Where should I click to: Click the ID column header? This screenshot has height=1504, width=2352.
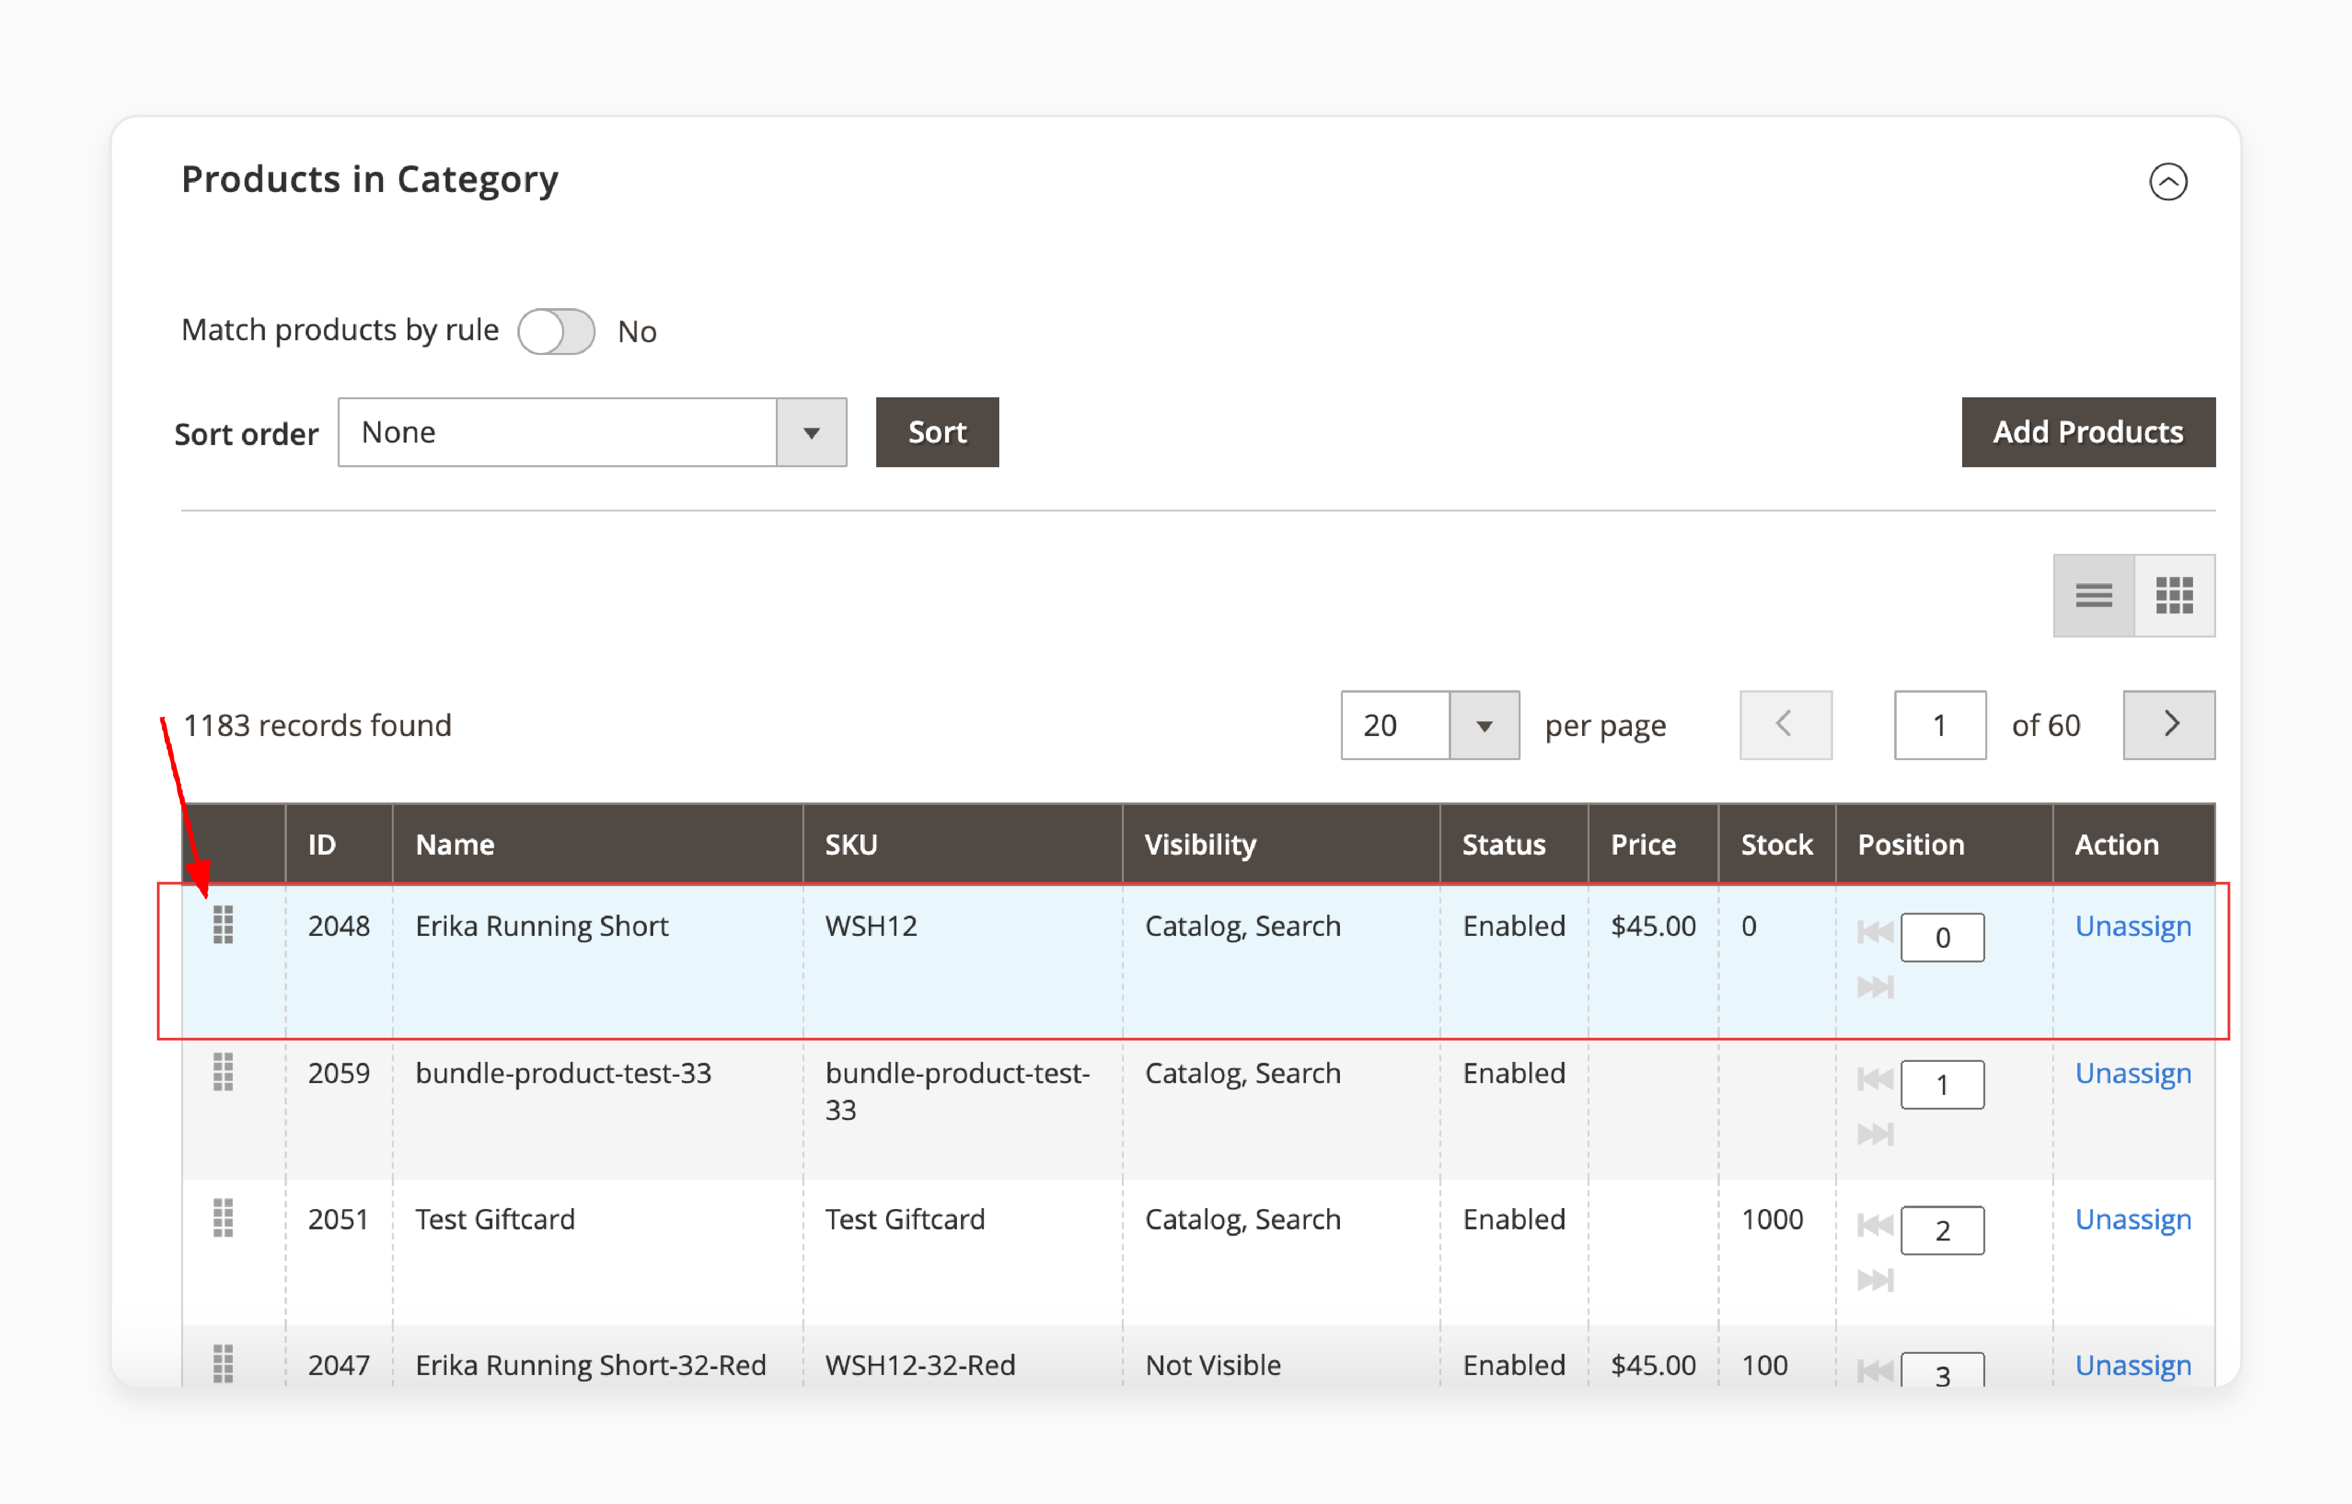click(339, 844)
